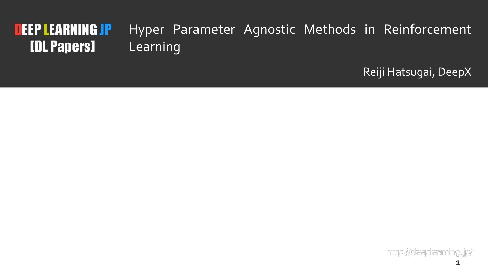488x274 pixels.
Task: Click the word Reinforcement in the title
Action: (x=427, y=29)
